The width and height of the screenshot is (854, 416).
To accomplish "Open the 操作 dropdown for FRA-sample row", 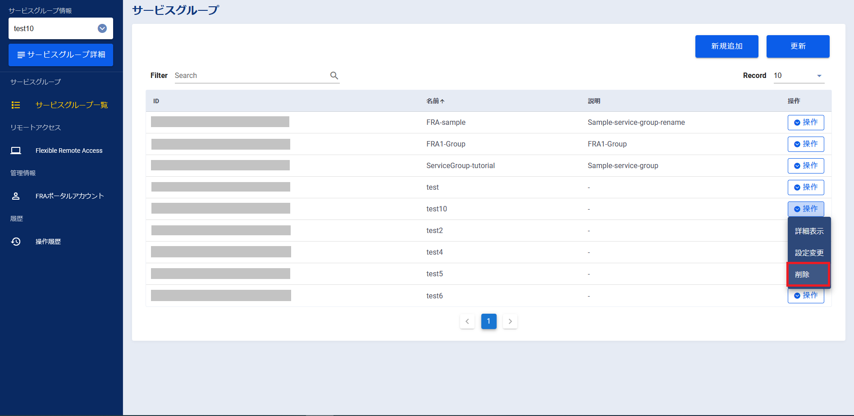I will [x=805, y=123].
